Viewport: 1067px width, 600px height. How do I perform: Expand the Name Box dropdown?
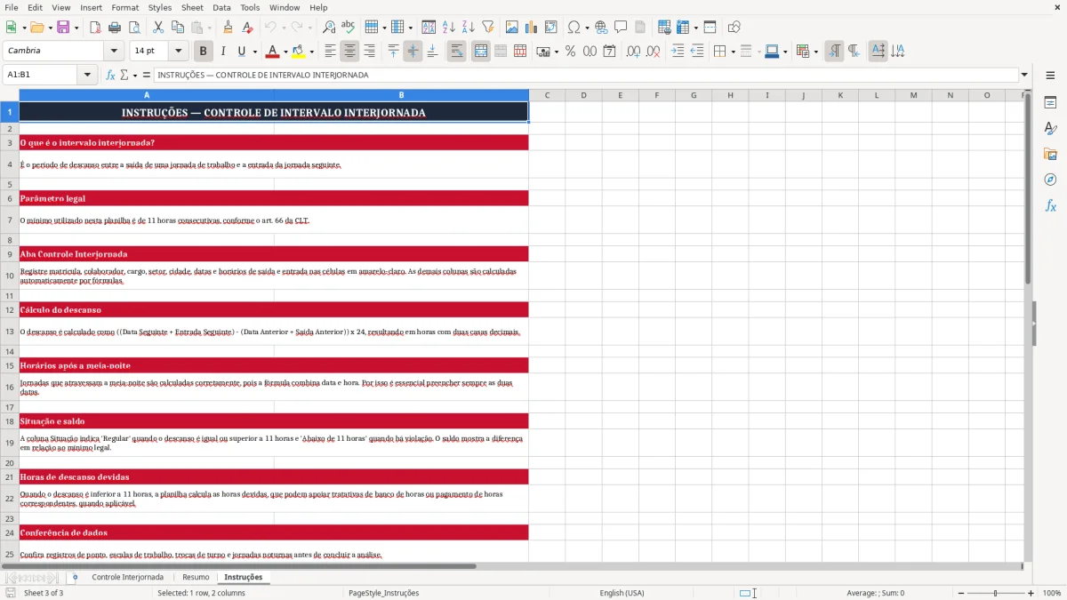coord(87,75)
